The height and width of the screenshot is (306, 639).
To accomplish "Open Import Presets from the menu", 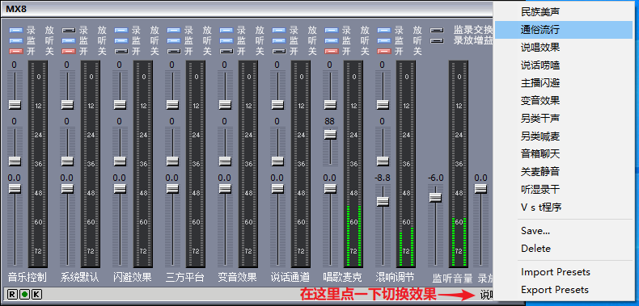I will tap(564, 272).
